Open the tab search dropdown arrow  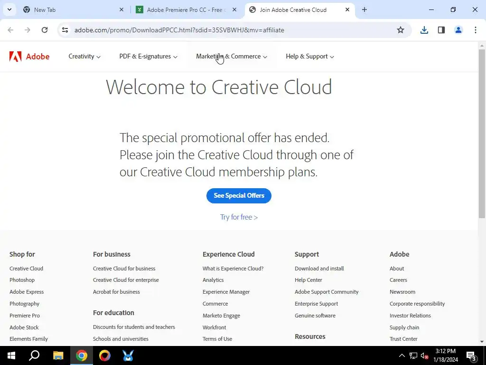9,10
